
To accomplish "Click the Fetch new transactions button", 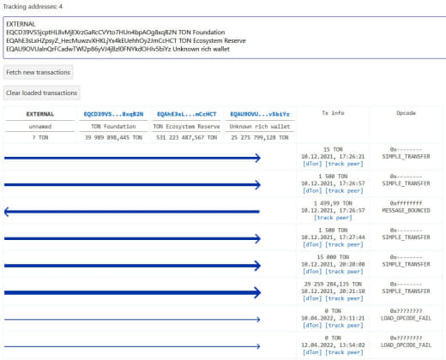I will [x=38, y=72].
